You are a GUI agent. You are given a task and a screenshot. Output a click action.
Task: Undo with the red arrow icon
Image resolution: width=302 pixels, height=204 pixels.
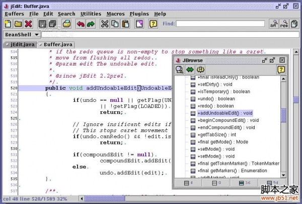[x=81, y=24]
